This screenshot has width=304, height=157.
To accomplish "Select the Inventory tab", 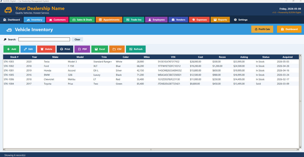I will pyautogui.click(x=34, y=20).
